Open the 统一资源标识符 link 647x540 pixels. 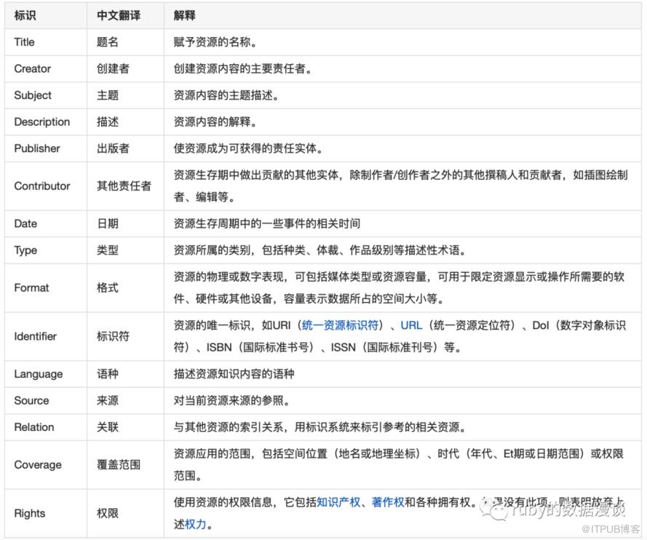[x=340, y=325]
